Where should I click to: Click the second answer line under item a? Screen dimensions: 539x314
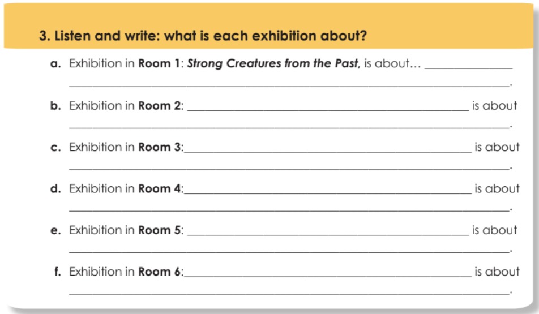coord(289,83)
